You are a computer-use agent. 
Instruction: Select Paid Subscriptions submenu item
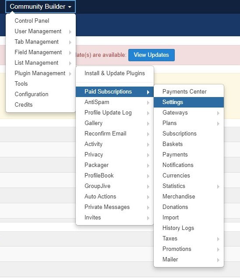tap(115, 92)
